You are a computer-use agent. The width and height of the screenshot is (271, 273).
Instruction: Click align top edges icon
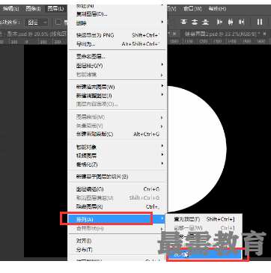184,22
